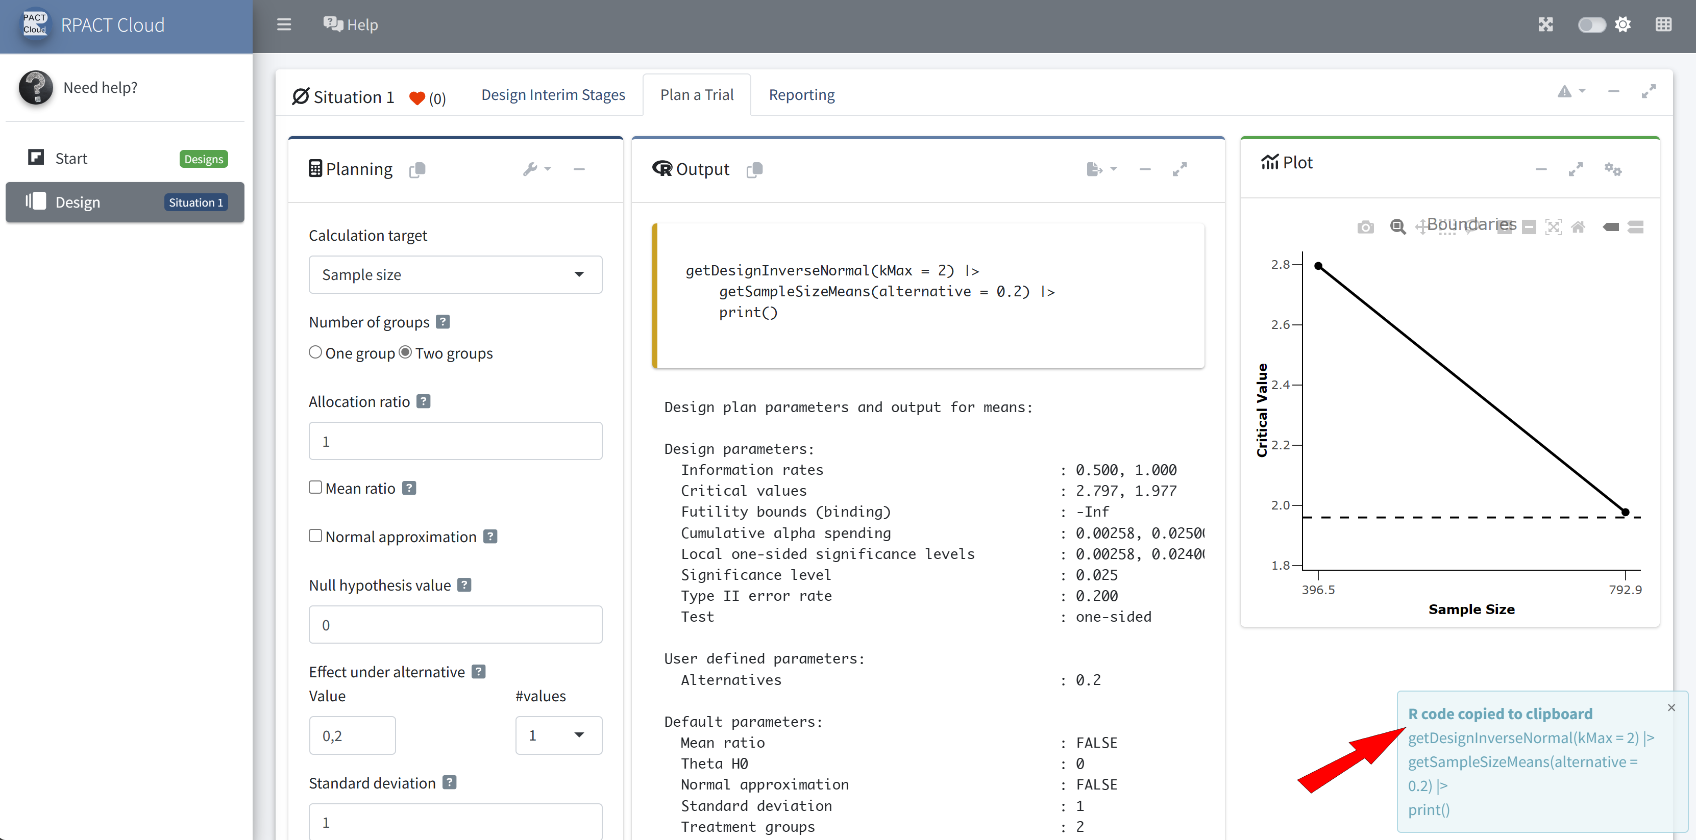Toggle the dark mode switch
The height and width of the screenshot is (840, 1696).
coord(1591,25)
